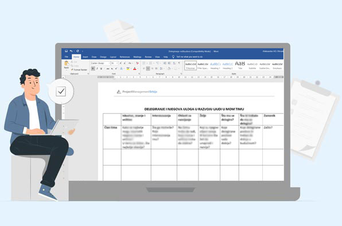Click the Paste clipboard icon
The image size is (342, 226).
(x=67, y=64)
